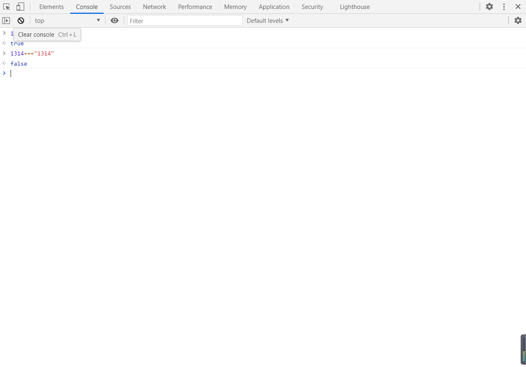Create a live expression with eye icon
526x367 pixels.
coord(115,21)
